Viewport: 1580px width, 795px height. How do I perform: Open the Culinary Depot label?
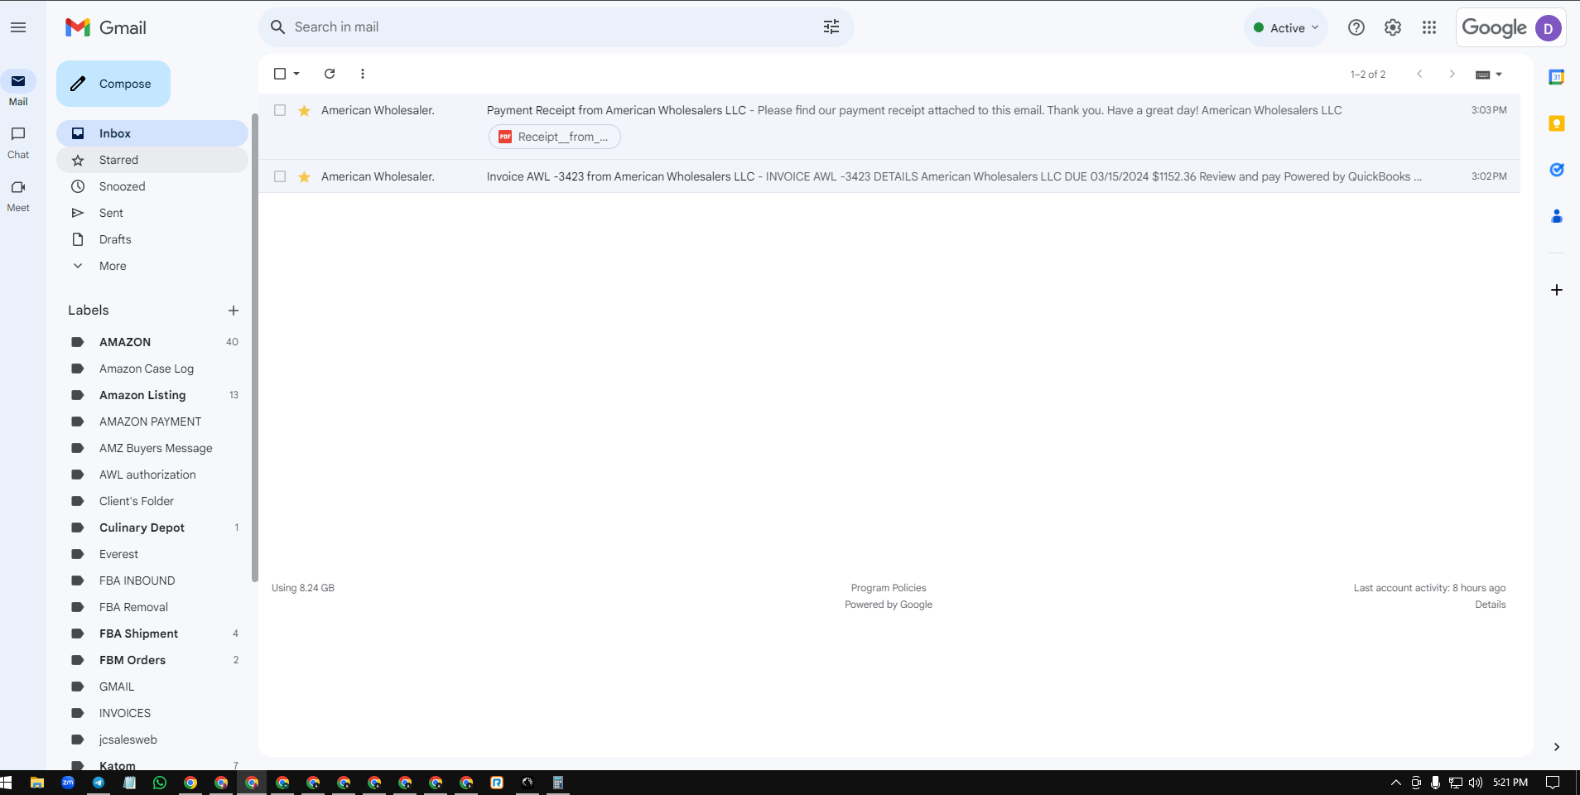point(152,528)
